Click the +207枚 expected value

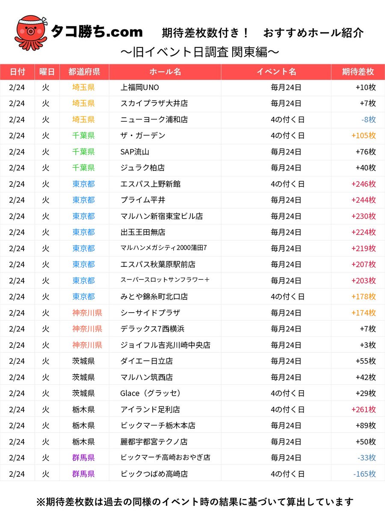[364, 264]
